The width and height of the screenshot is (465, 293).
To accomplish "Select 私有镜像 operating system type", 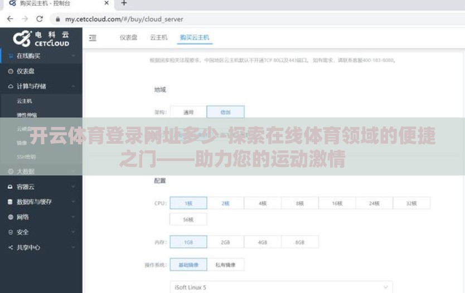I will click(x=225, y=265).
